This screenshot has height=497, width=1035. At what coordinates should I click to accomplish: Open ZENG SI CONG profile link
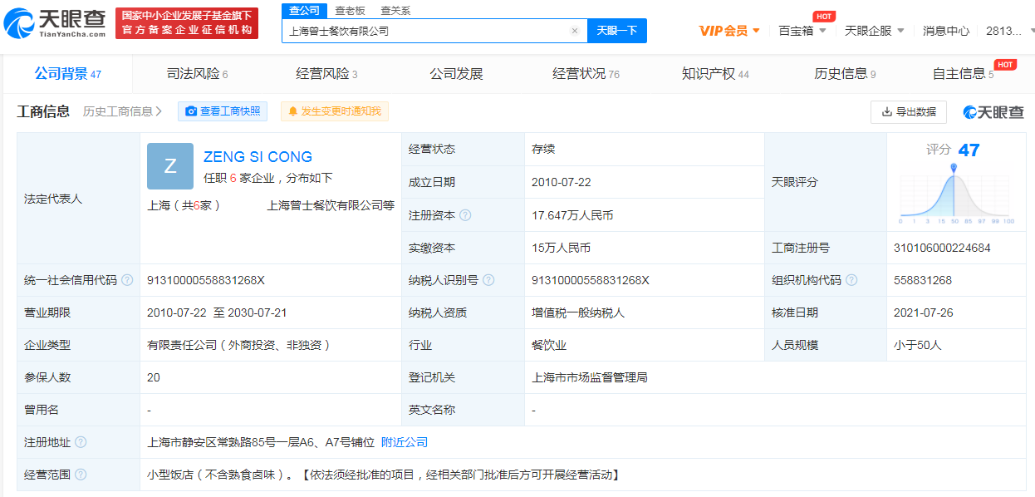(258, 157)
